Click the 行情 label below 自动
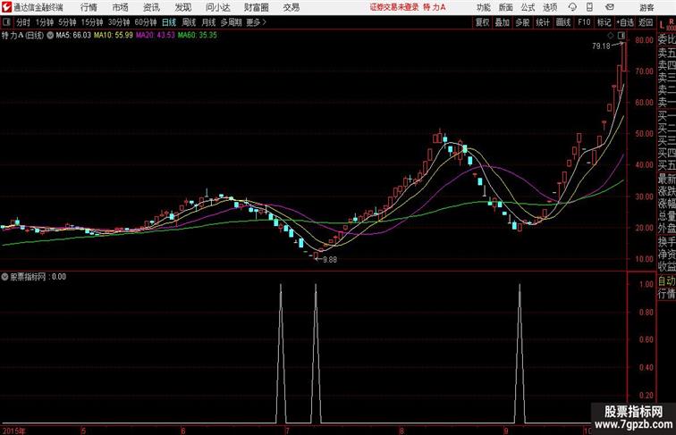The width and height of the screenshot is (676, 435). 666,294
